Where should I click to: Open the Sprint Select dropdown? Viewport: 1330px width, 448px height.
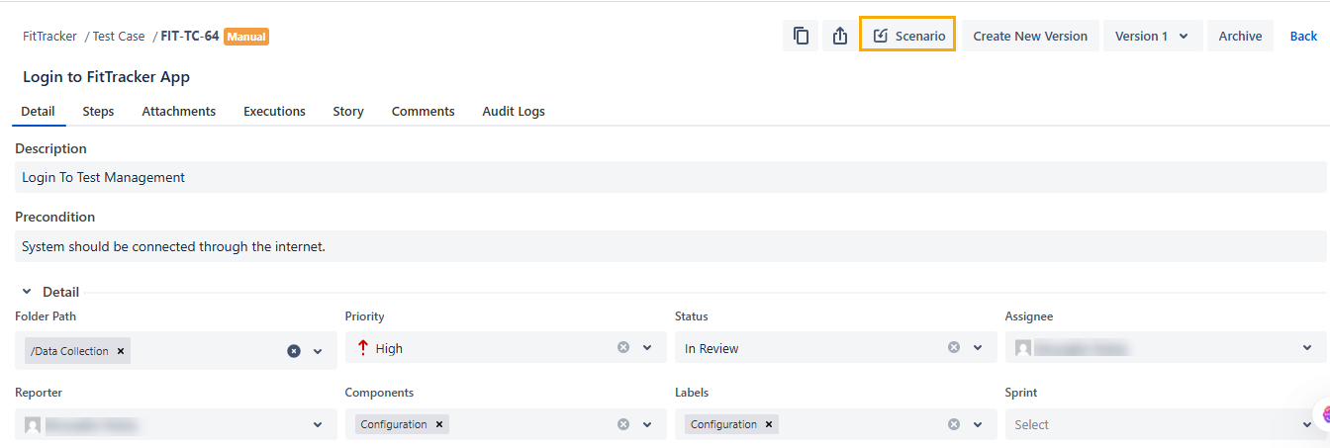(1166, 424)
